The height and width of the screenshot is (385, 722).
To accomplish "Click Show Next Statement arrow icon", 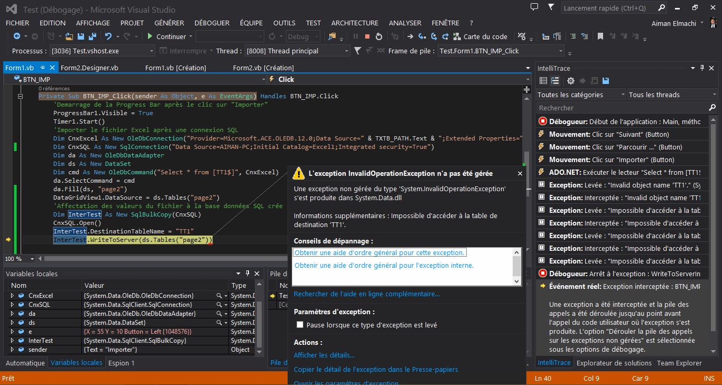I will point(410,36).
